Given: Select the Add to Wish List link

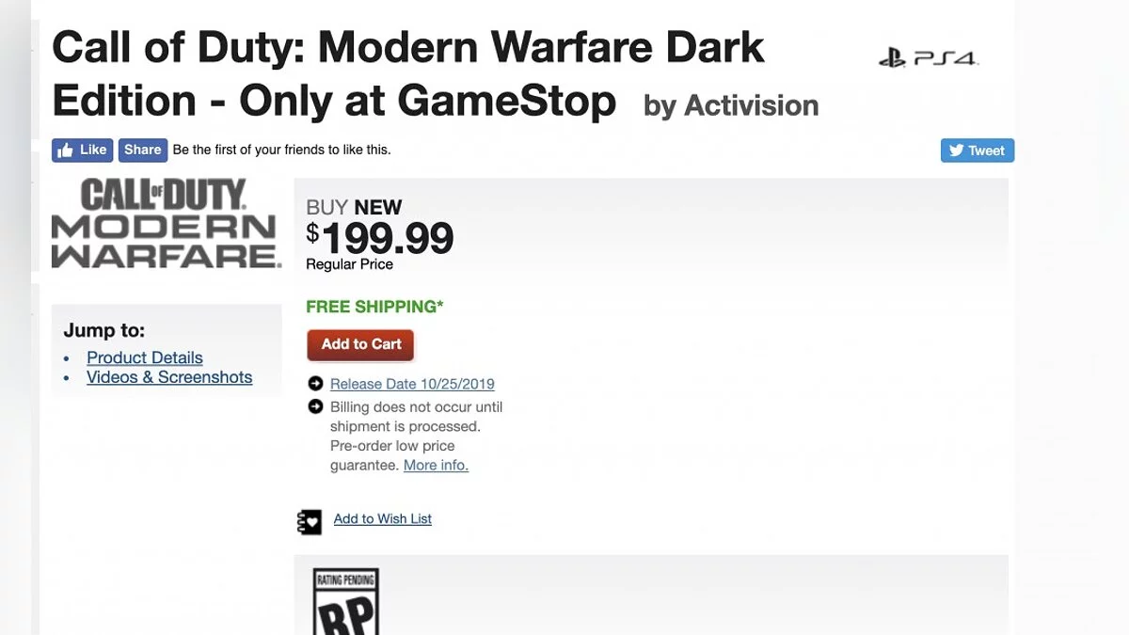Looking at the screenshot, I should (382, 519).
